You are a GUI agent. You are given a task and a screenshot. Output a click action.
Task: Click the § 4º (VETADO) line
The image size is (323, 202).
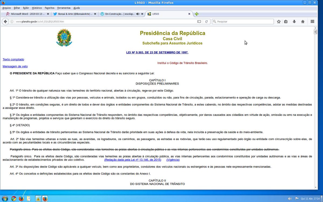[20, 125]
